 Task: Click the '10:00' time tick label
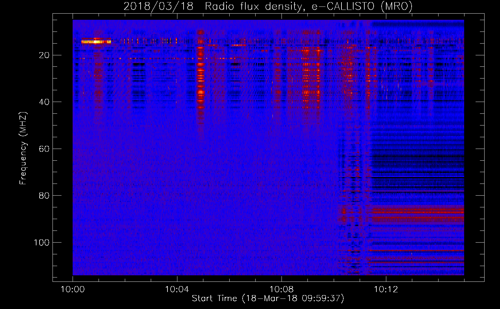pyautogui.click(x=73, y=290)
